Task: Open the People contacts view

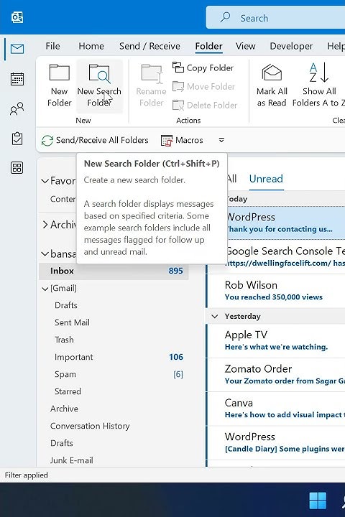Action: (x=17, y=108)
